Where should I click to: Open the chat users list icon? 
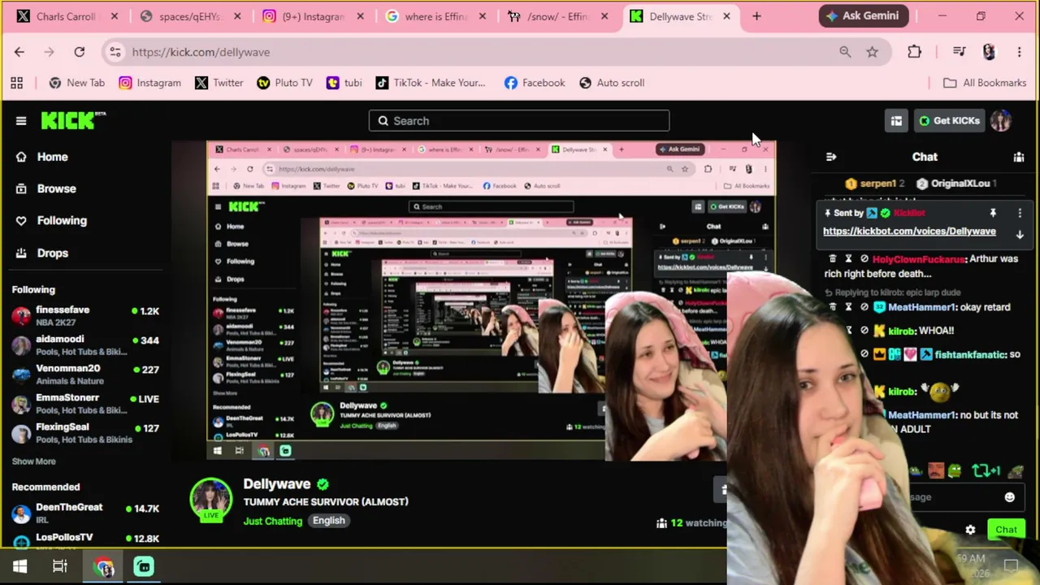[1019, 157]
